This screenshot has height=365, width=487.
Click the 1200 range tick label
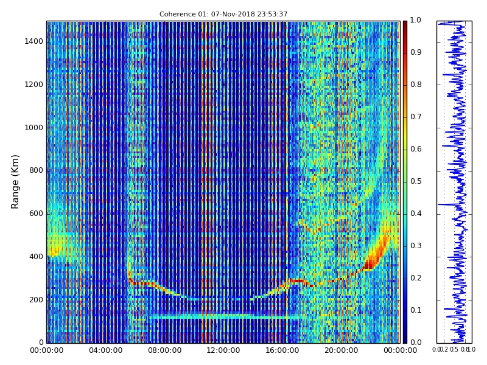[34, 85]
